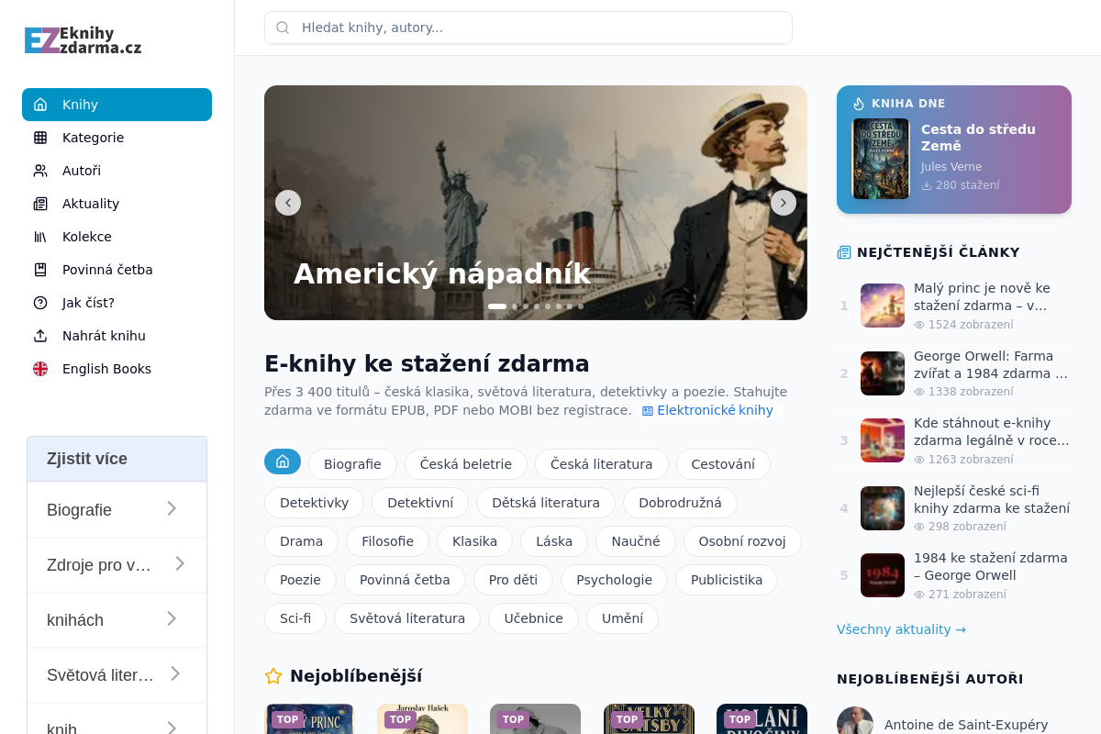Filter by the Biografie chip
Image resolution: width=1101 pixels, height=734 pixels.
coord(352,464)
